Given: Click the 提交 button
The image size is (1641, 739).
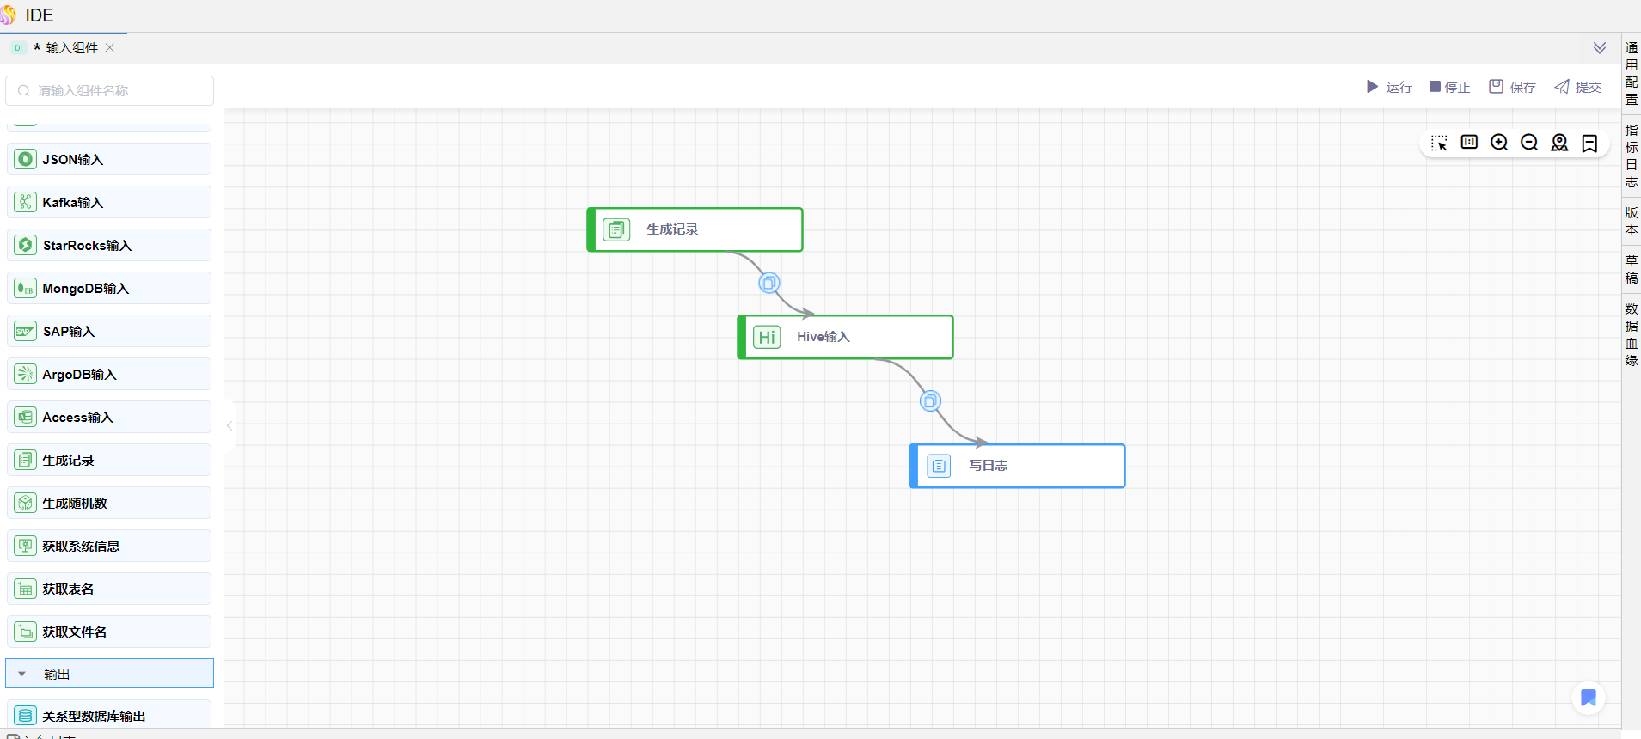Looking at the screenshot, I should point(1577,87).
